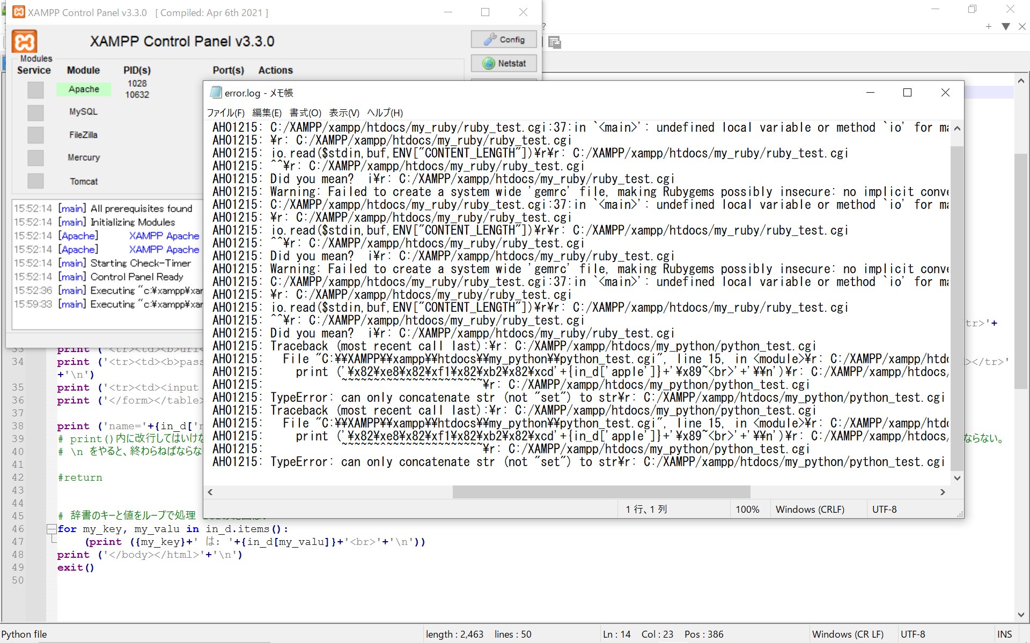Screen dimensions: 1030x643
Task: Toggle the Apache service checkbox
Action: 35,89
